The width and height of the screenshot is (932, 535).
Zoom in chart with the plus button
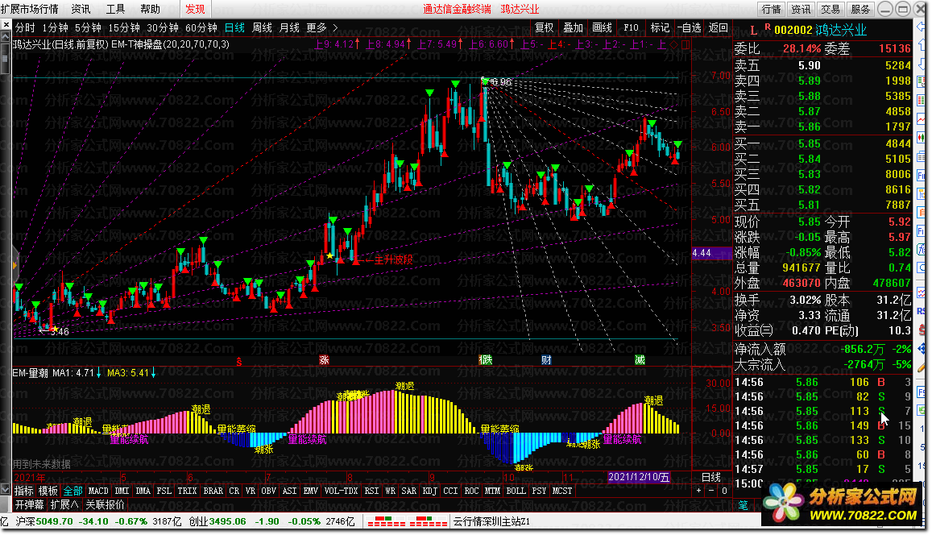point(698,491)
